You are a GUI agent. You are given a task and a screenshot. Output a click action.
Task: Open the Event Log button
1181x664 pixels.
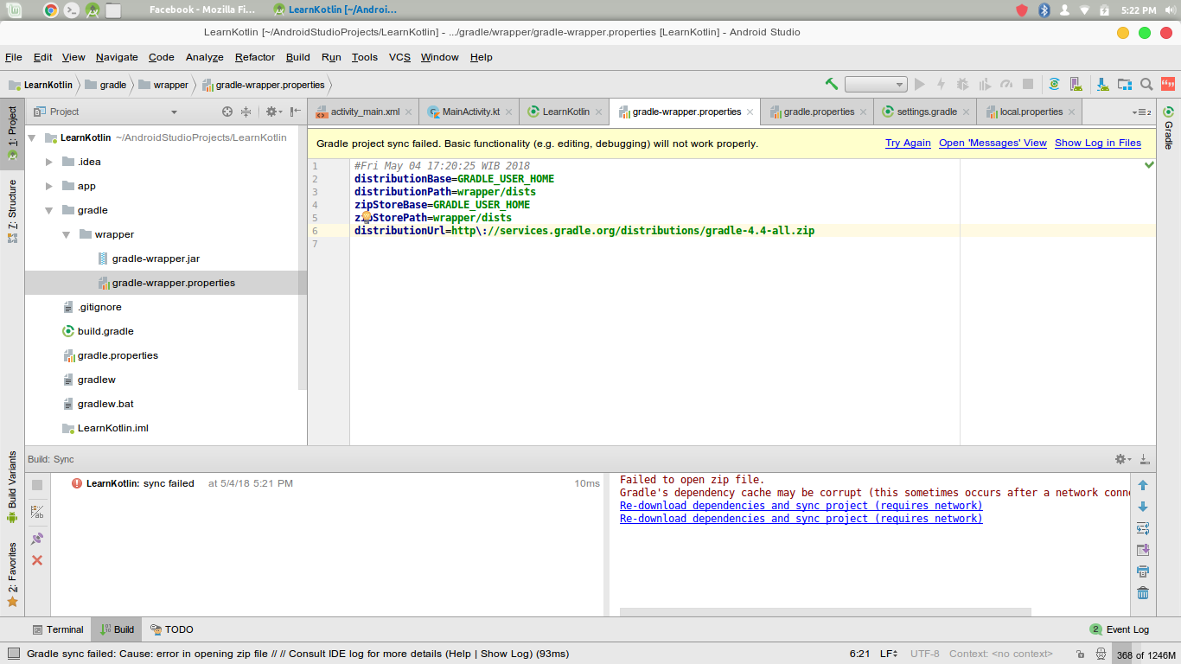coord(1120,629)
